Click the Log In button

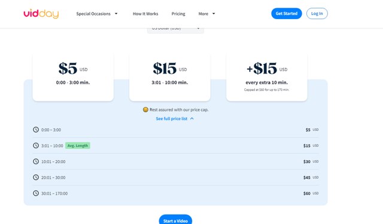pos(317,13)
